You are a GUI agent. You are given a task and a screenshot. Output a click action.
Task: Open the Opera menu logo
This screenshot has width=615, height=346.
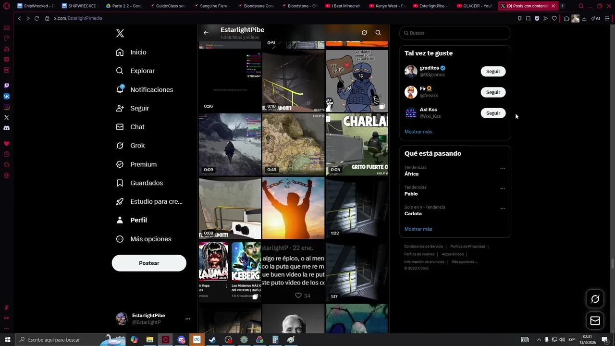(7, 6)
